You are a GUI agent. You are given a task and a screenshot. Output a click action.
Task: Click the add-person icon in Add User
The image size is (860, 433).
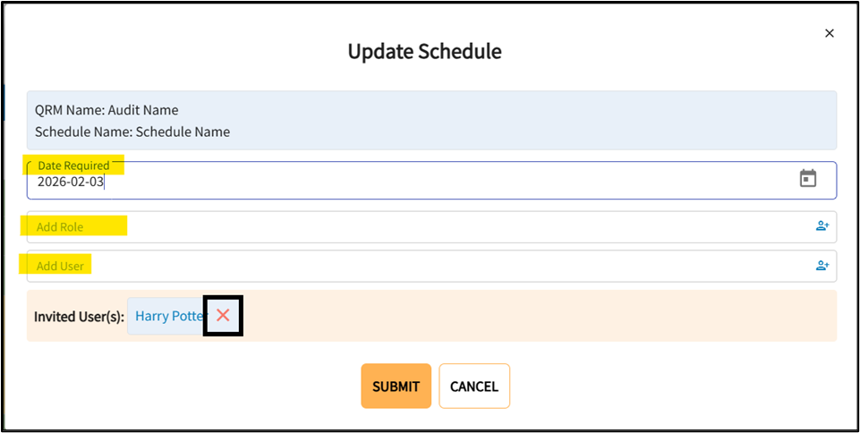pos(822,266)
